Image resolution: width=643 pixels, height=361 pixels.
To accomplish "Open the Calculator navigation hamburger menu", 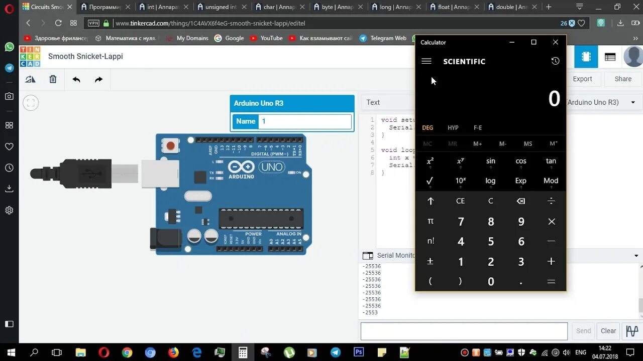I will [x=426, y=61].
